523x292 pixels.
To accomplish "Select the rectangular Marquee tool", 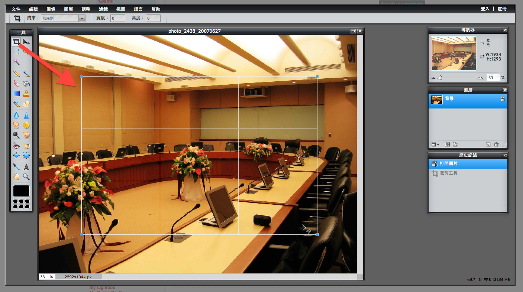I will click(x=16, y=52).
